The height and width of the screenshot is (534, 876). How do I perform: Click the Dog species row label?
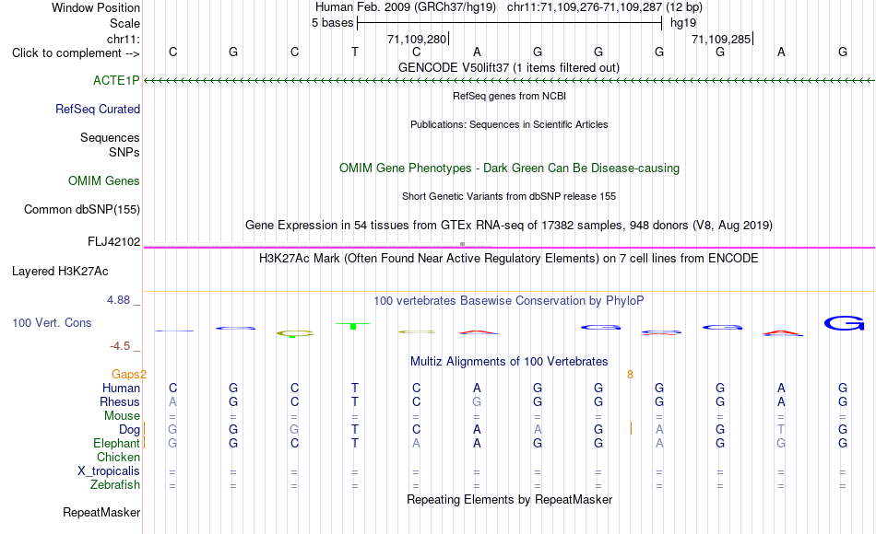129,429
